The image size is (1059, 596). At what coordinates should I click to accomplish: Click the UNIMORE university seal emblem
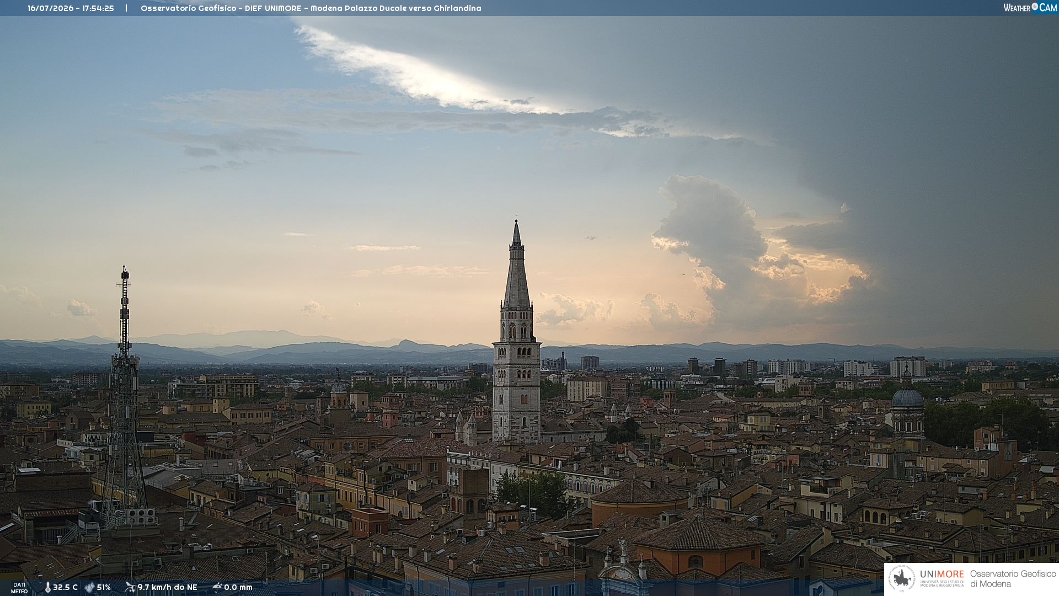coord(902,579)
